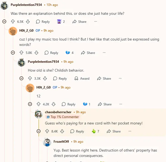Downvote the comment with 6.5K votes
The height and width of the screenshot is (162, 166).
coord(28,22)
